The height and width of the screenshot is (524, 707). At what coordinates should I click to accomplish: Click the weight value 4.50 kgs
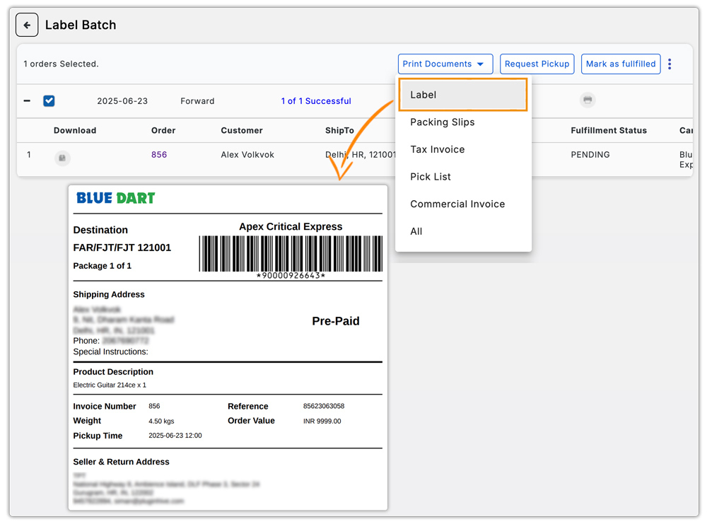[161, 421]
